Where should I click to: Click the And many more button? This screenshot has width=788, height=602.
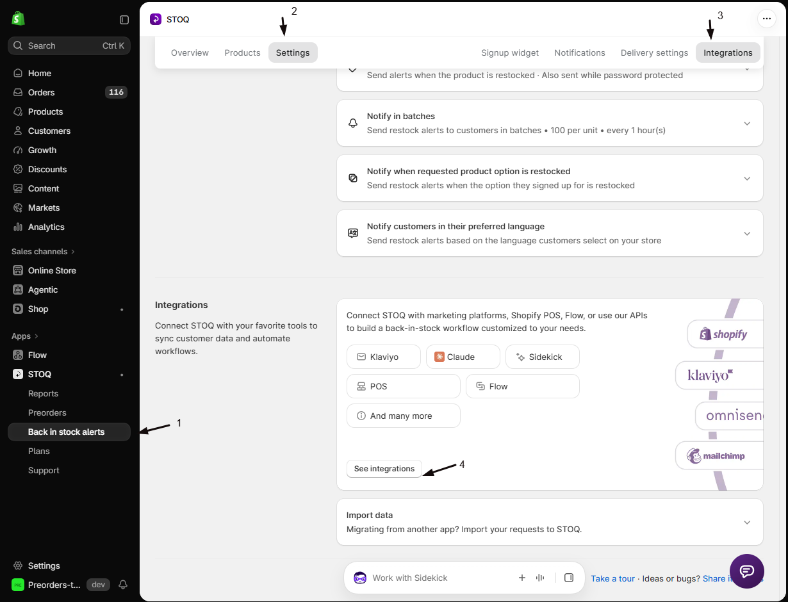click(x=404, y=416)
